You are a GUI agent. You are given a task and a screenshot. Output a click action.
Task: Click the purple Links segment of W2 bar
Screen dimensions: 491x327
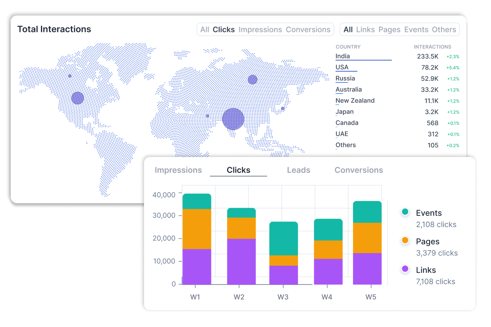[241, 262]
